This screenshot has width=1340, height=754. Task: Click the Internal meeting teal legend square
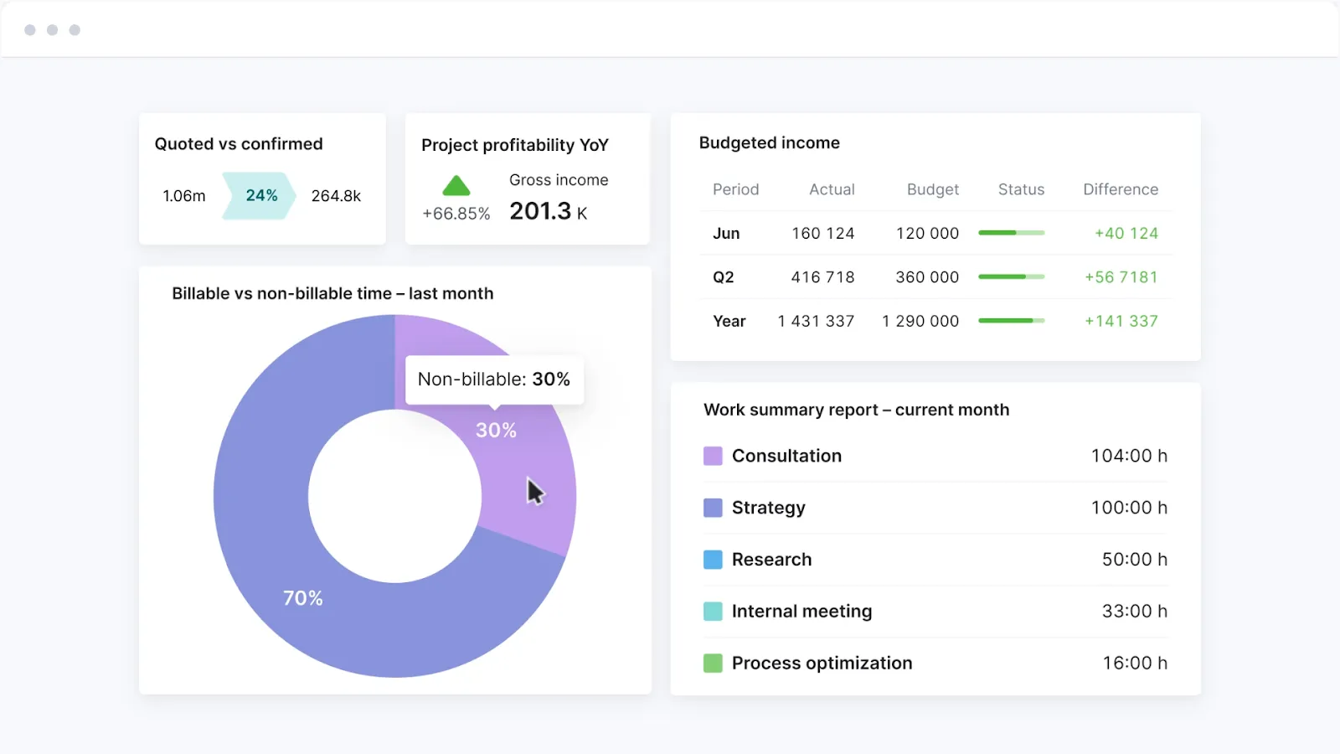(713, 612)
